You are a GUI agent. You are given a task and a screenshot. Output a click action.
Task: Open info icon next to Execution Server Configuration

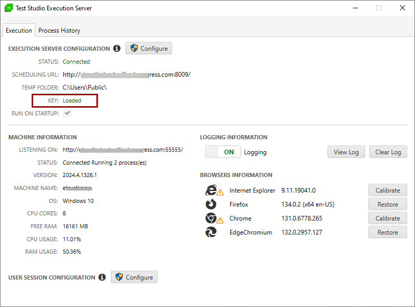pyautogui.click(x=117, y=48)
